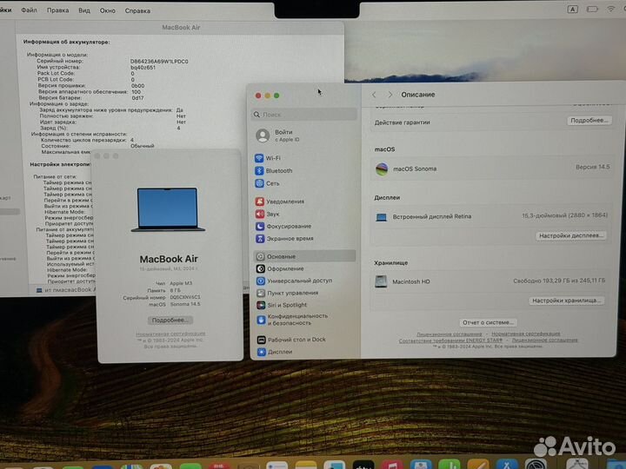Click the Войти с Apple ID avatar
The width and height of the screenshot is (626, 469).
point(263,135)
